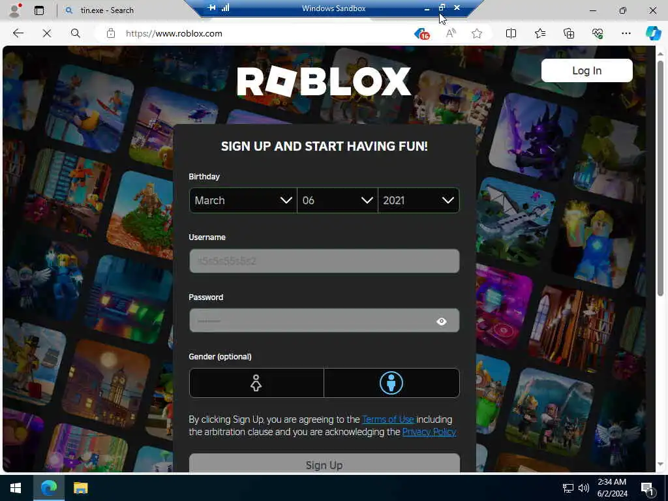Image resolution: width=668 pixels, height=501 pixels.
Task: Click the search magnifier icon in toolbar
Action: pyautogui.click(x=76, y=33)
